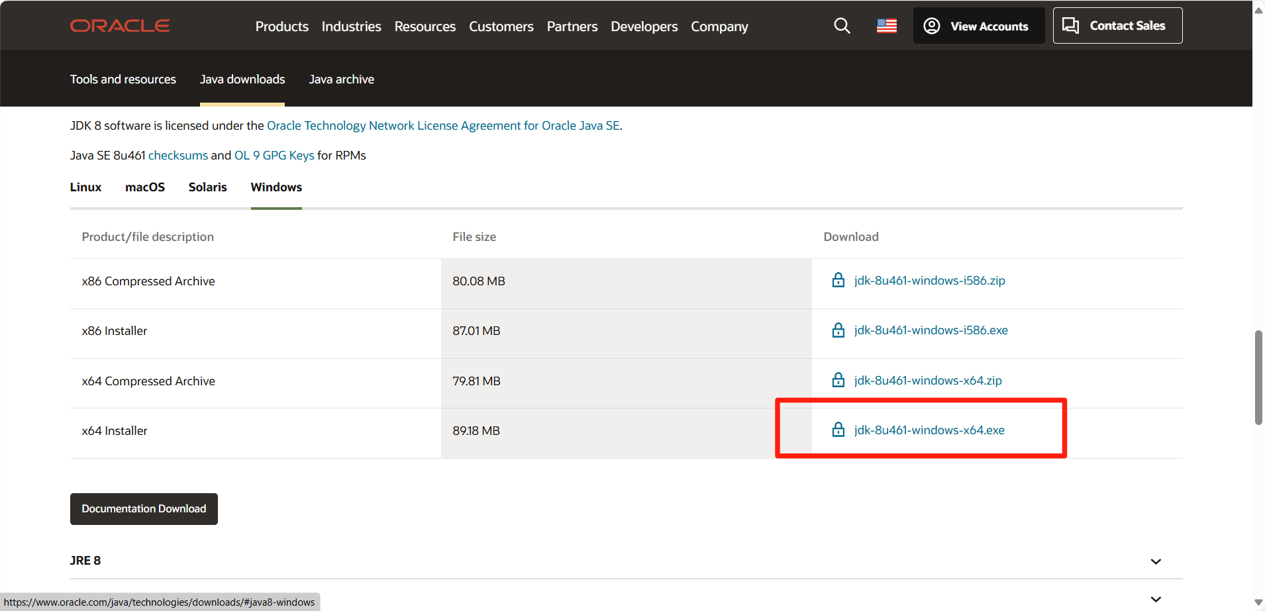
Task: Click the page scrollbar thumb
Action: click(1258, 377)
